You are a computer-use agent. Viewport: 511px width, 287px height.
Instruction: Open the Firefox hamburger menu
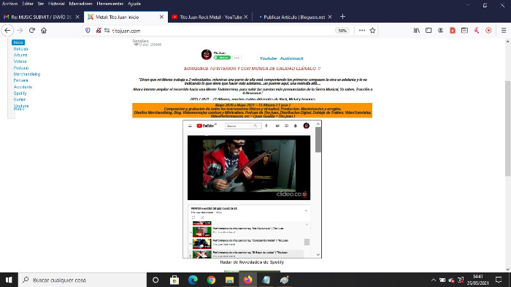504,31
